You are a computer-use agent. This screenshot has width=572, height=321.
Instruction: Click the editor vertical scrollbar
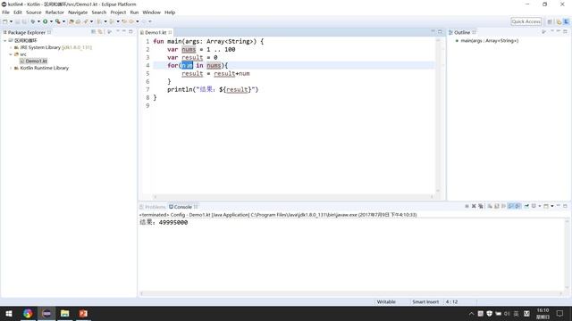[438, 115]
